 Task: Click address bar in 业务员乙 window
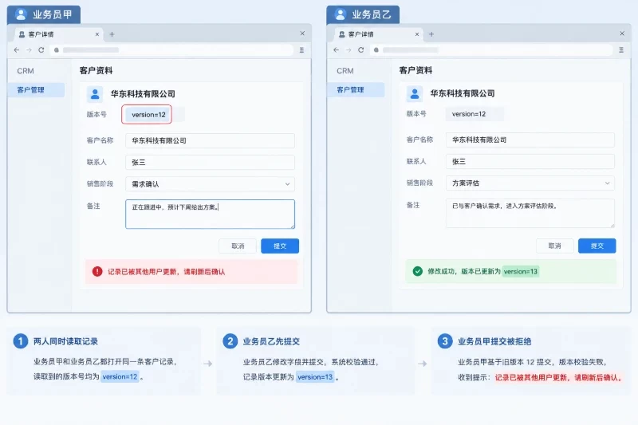491,50
